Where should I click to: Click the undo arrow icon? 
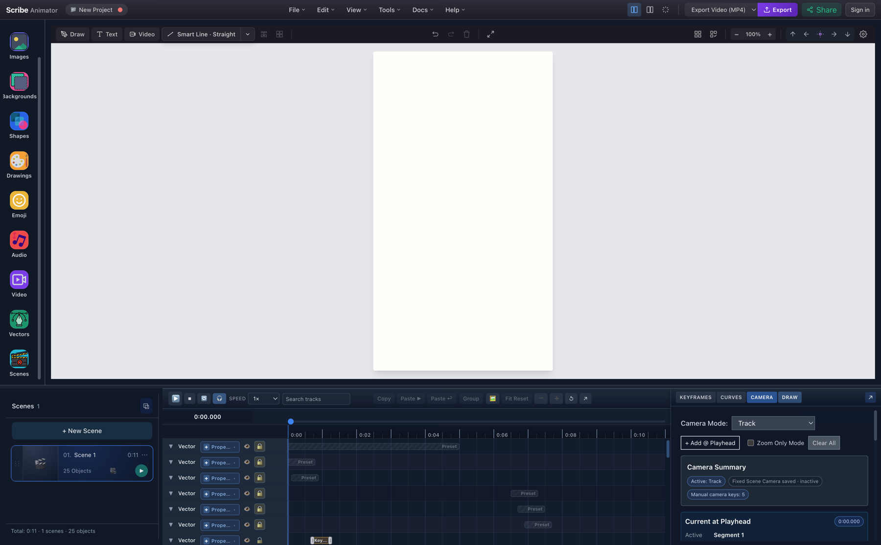point(435,34)
